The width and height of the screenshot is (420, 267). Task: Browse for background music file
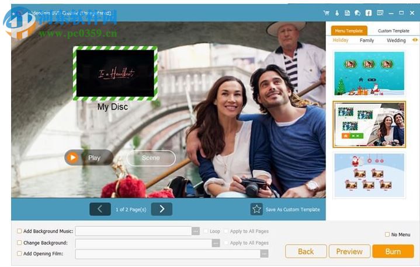[196, 231]
